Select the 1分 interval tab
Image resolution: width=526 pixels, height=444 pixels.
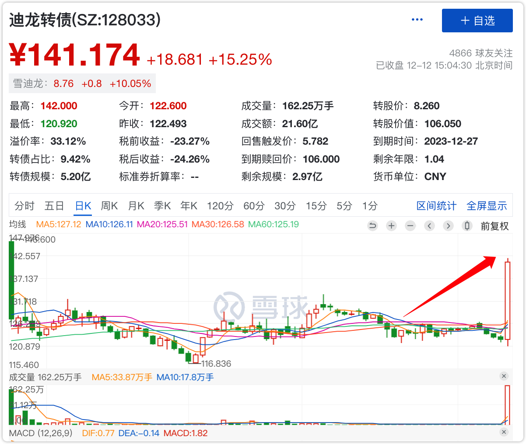pyautogui.click(x=370, y=206)
